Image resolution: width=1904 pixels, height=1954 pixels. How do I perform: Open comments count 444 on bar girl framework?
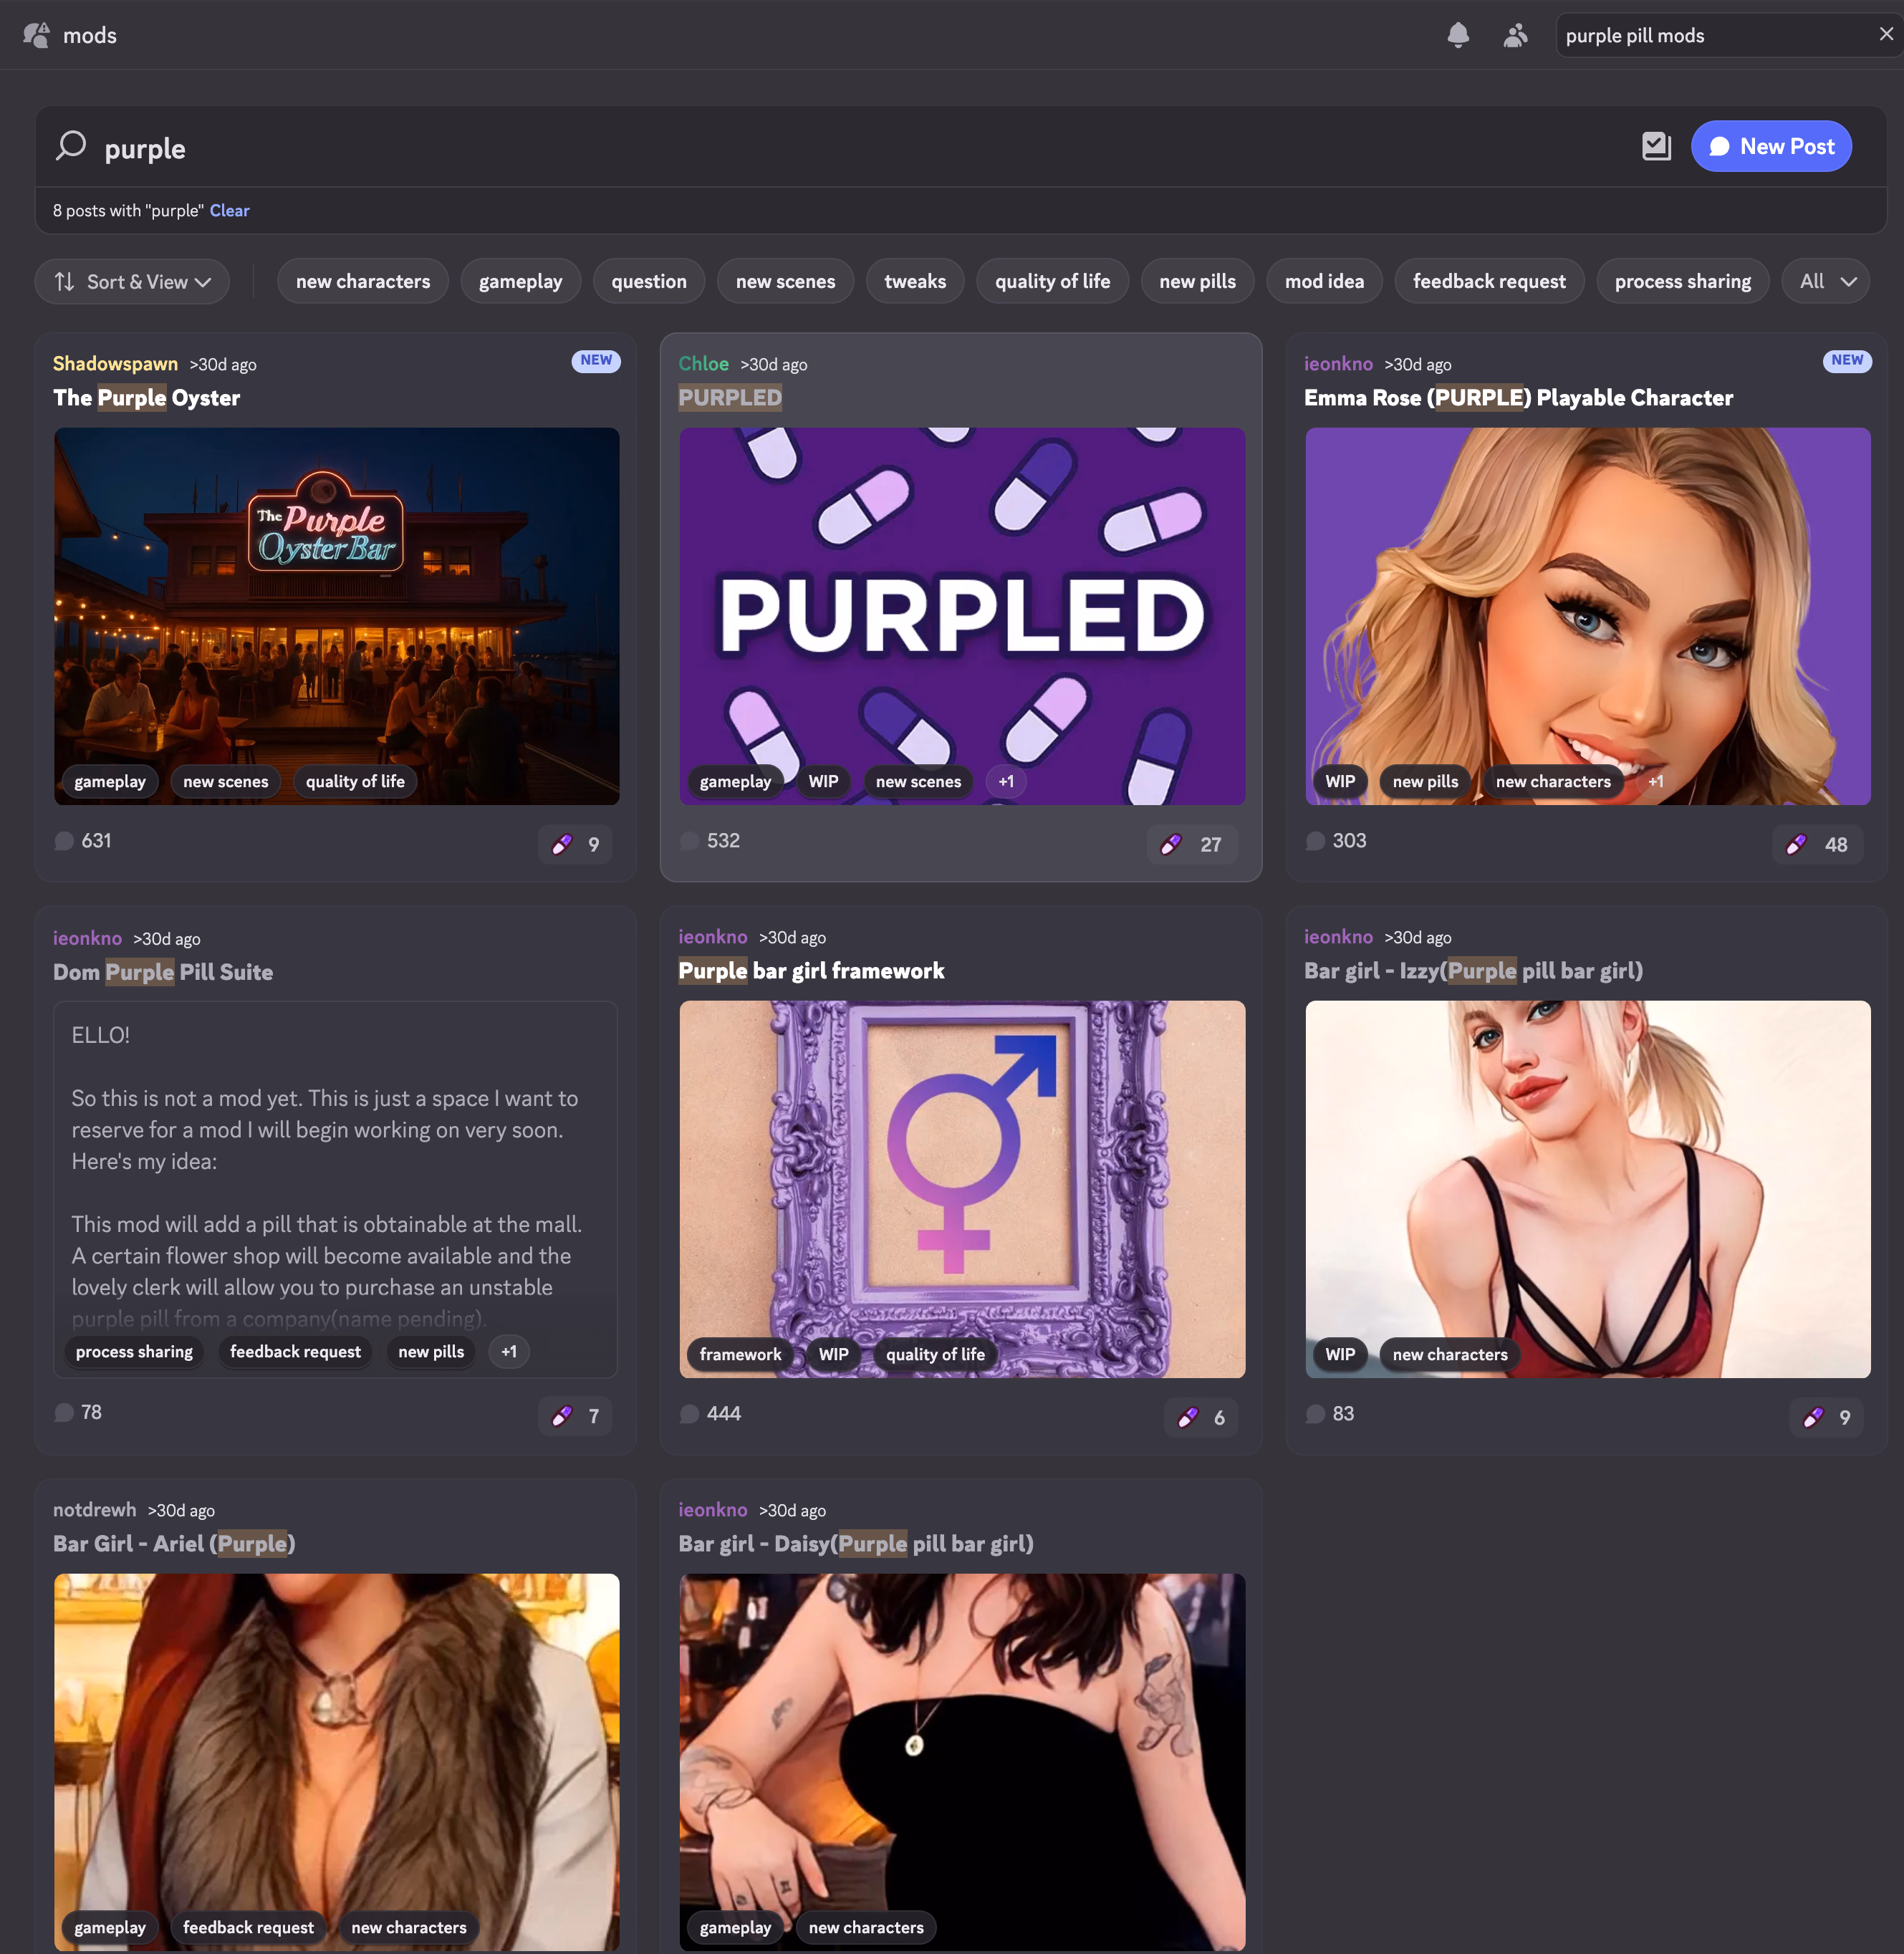710,1414
